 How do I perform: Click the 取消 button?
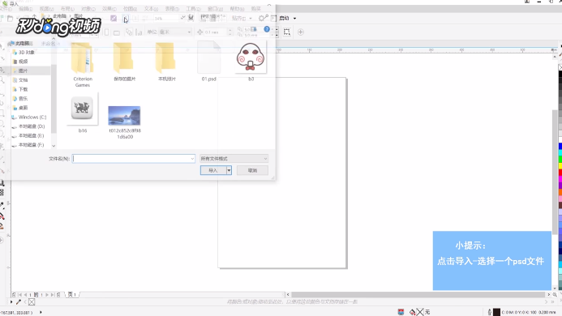coord(252,170)
